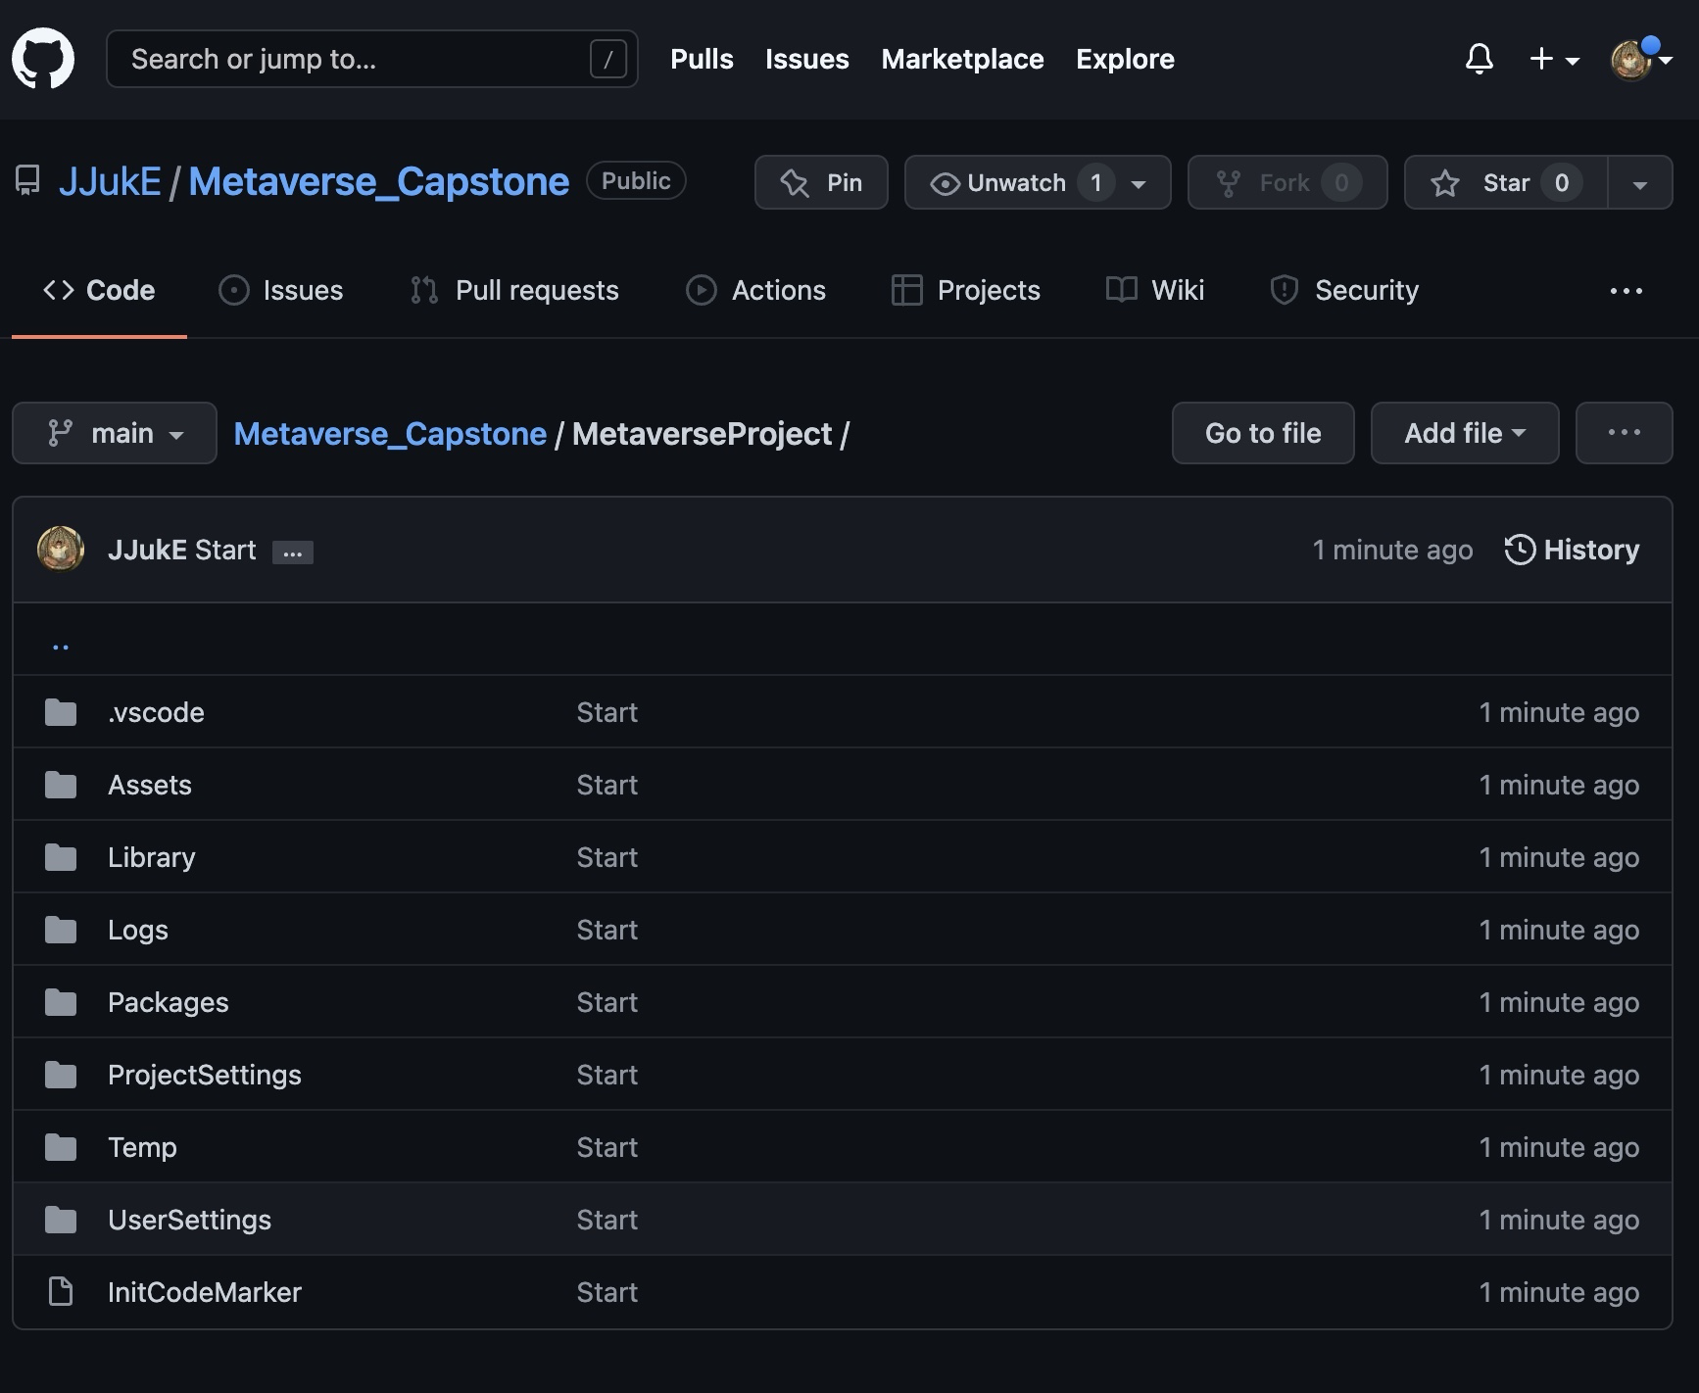This screenshot has width=1699, height=1393.
Task: Open the Assets folder
Action: [150, 785]
